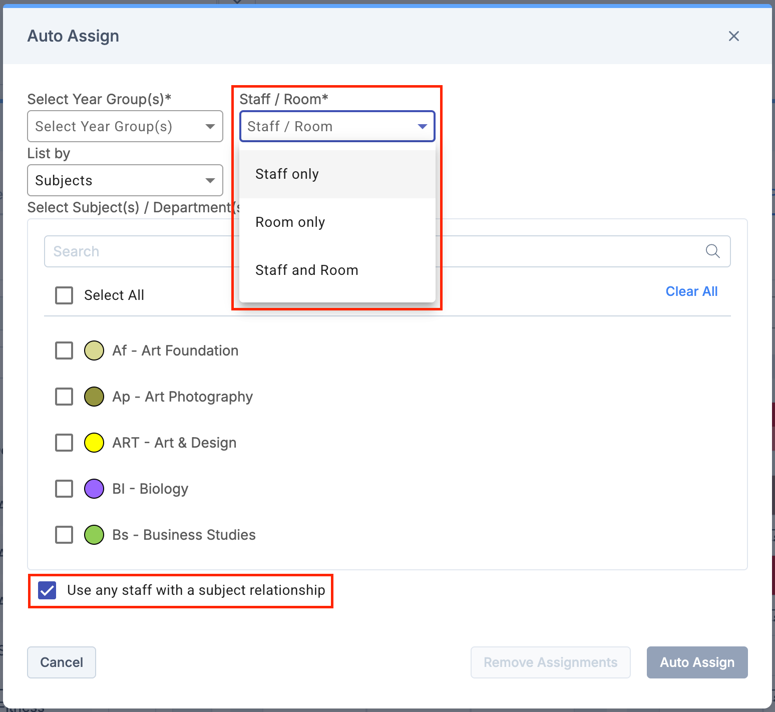Tick the Af - Art Foundation checkbox
775x712 pixels.
64,350
